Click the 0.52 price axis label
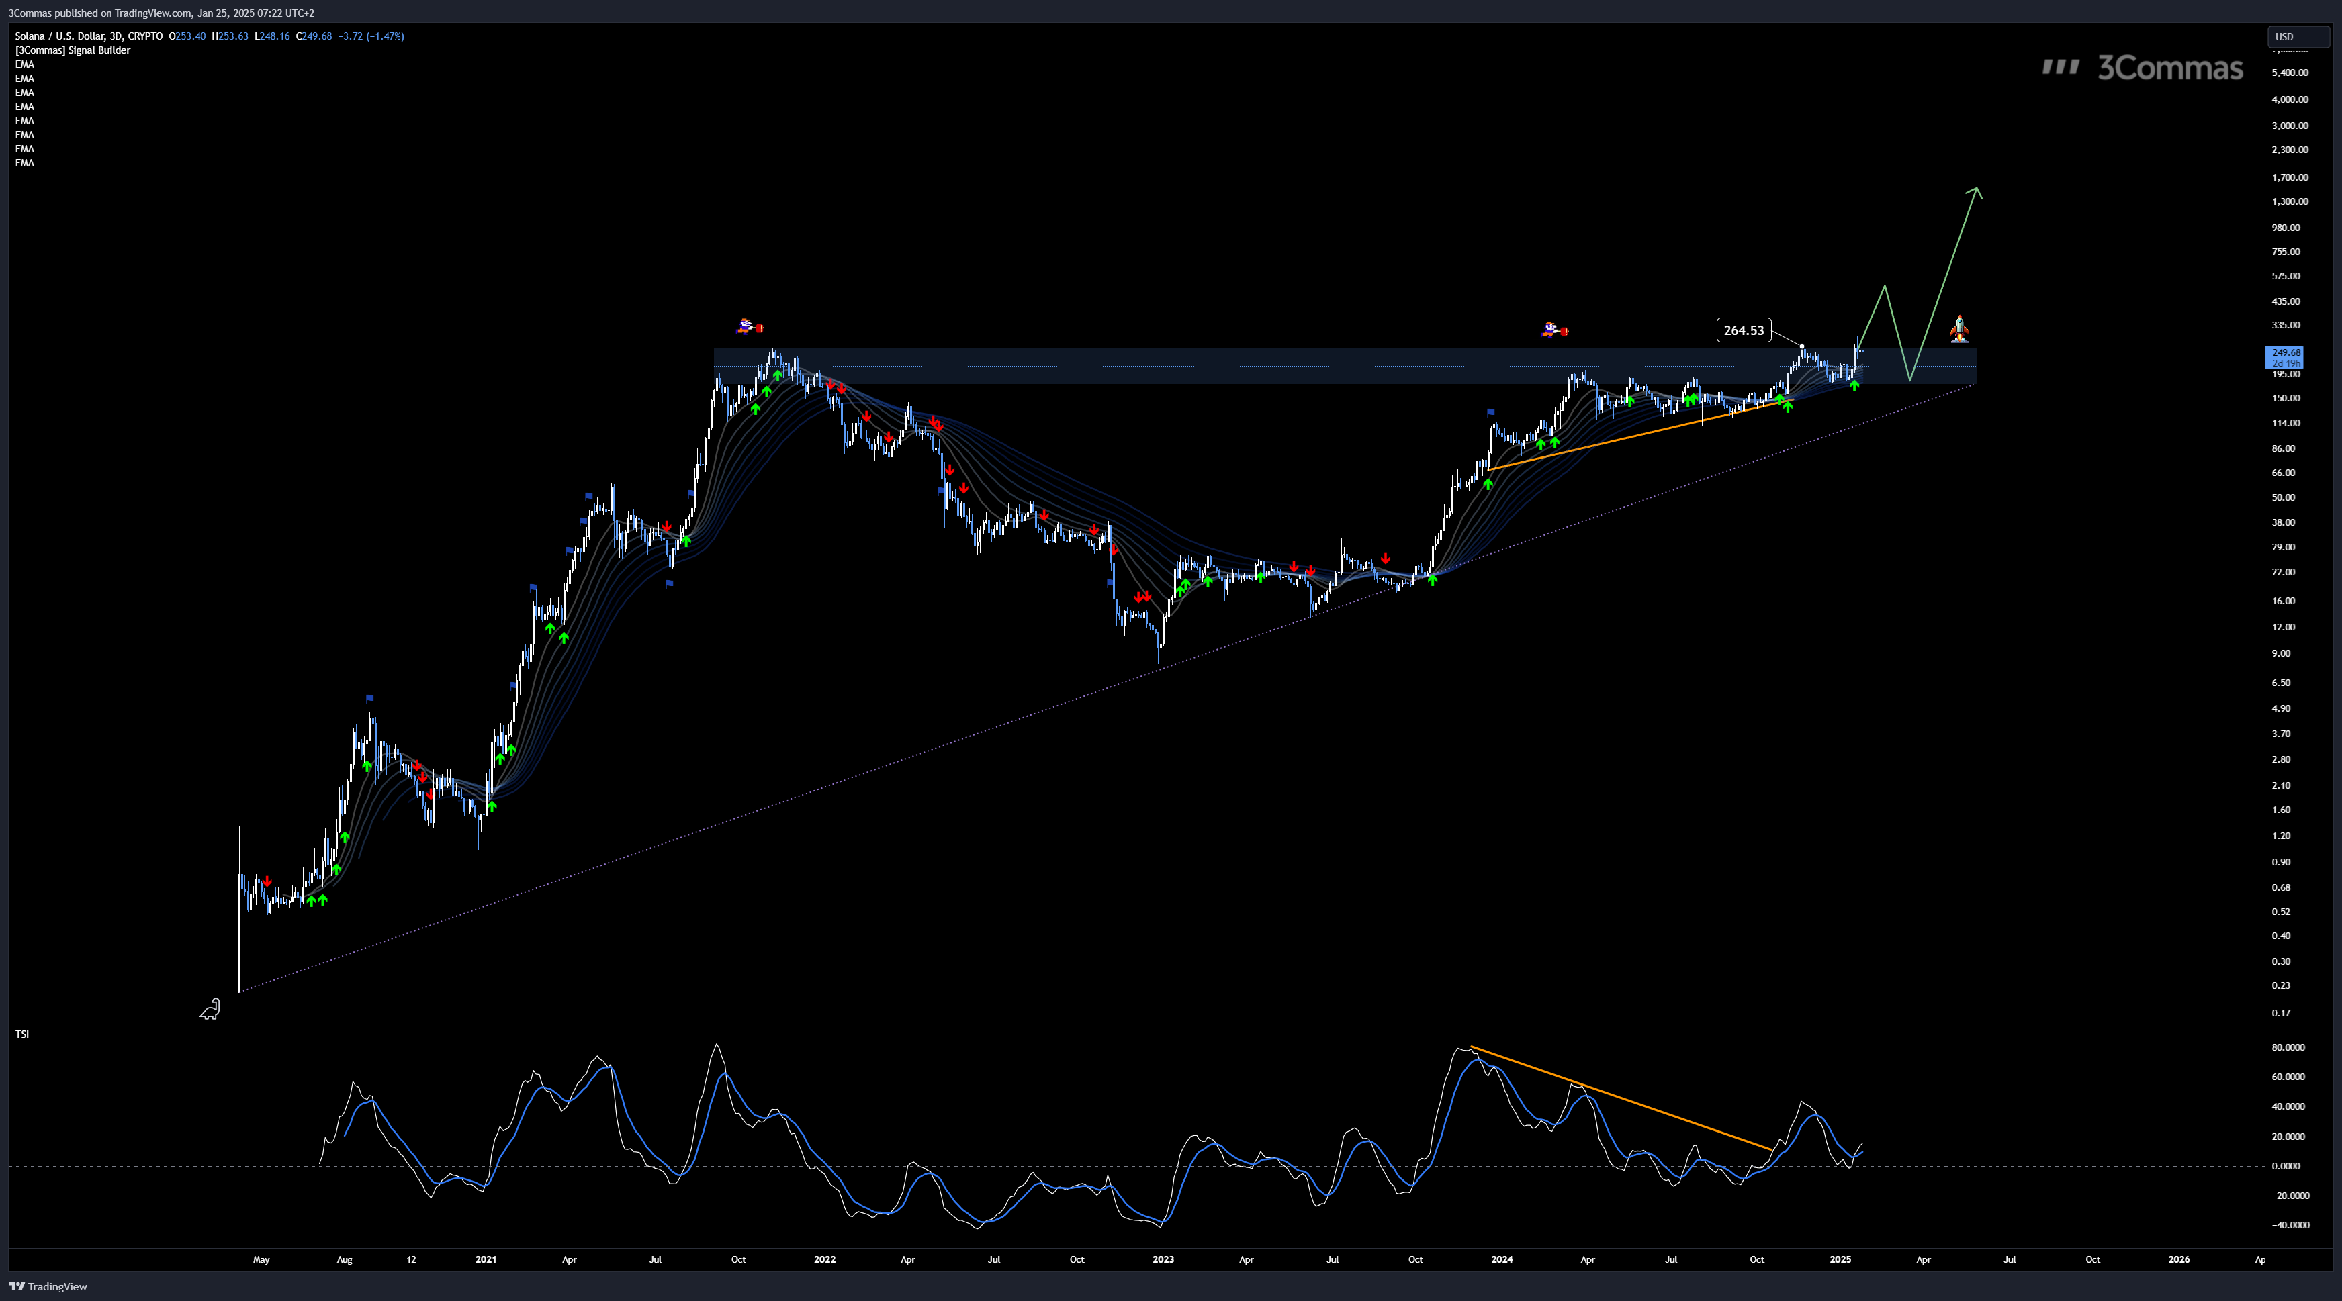This screenshot has width=2342, height=1301. click(2281, 911)
